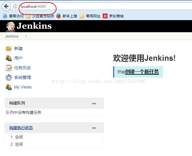Open the 新手上路 Firefox bookmark
The height and width of the screenshot is (156, 192).
coord(67,16)
